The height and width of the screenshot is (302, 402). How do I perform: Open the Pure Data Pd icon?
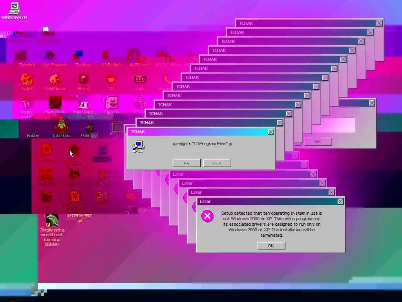[x=83, y=105]
